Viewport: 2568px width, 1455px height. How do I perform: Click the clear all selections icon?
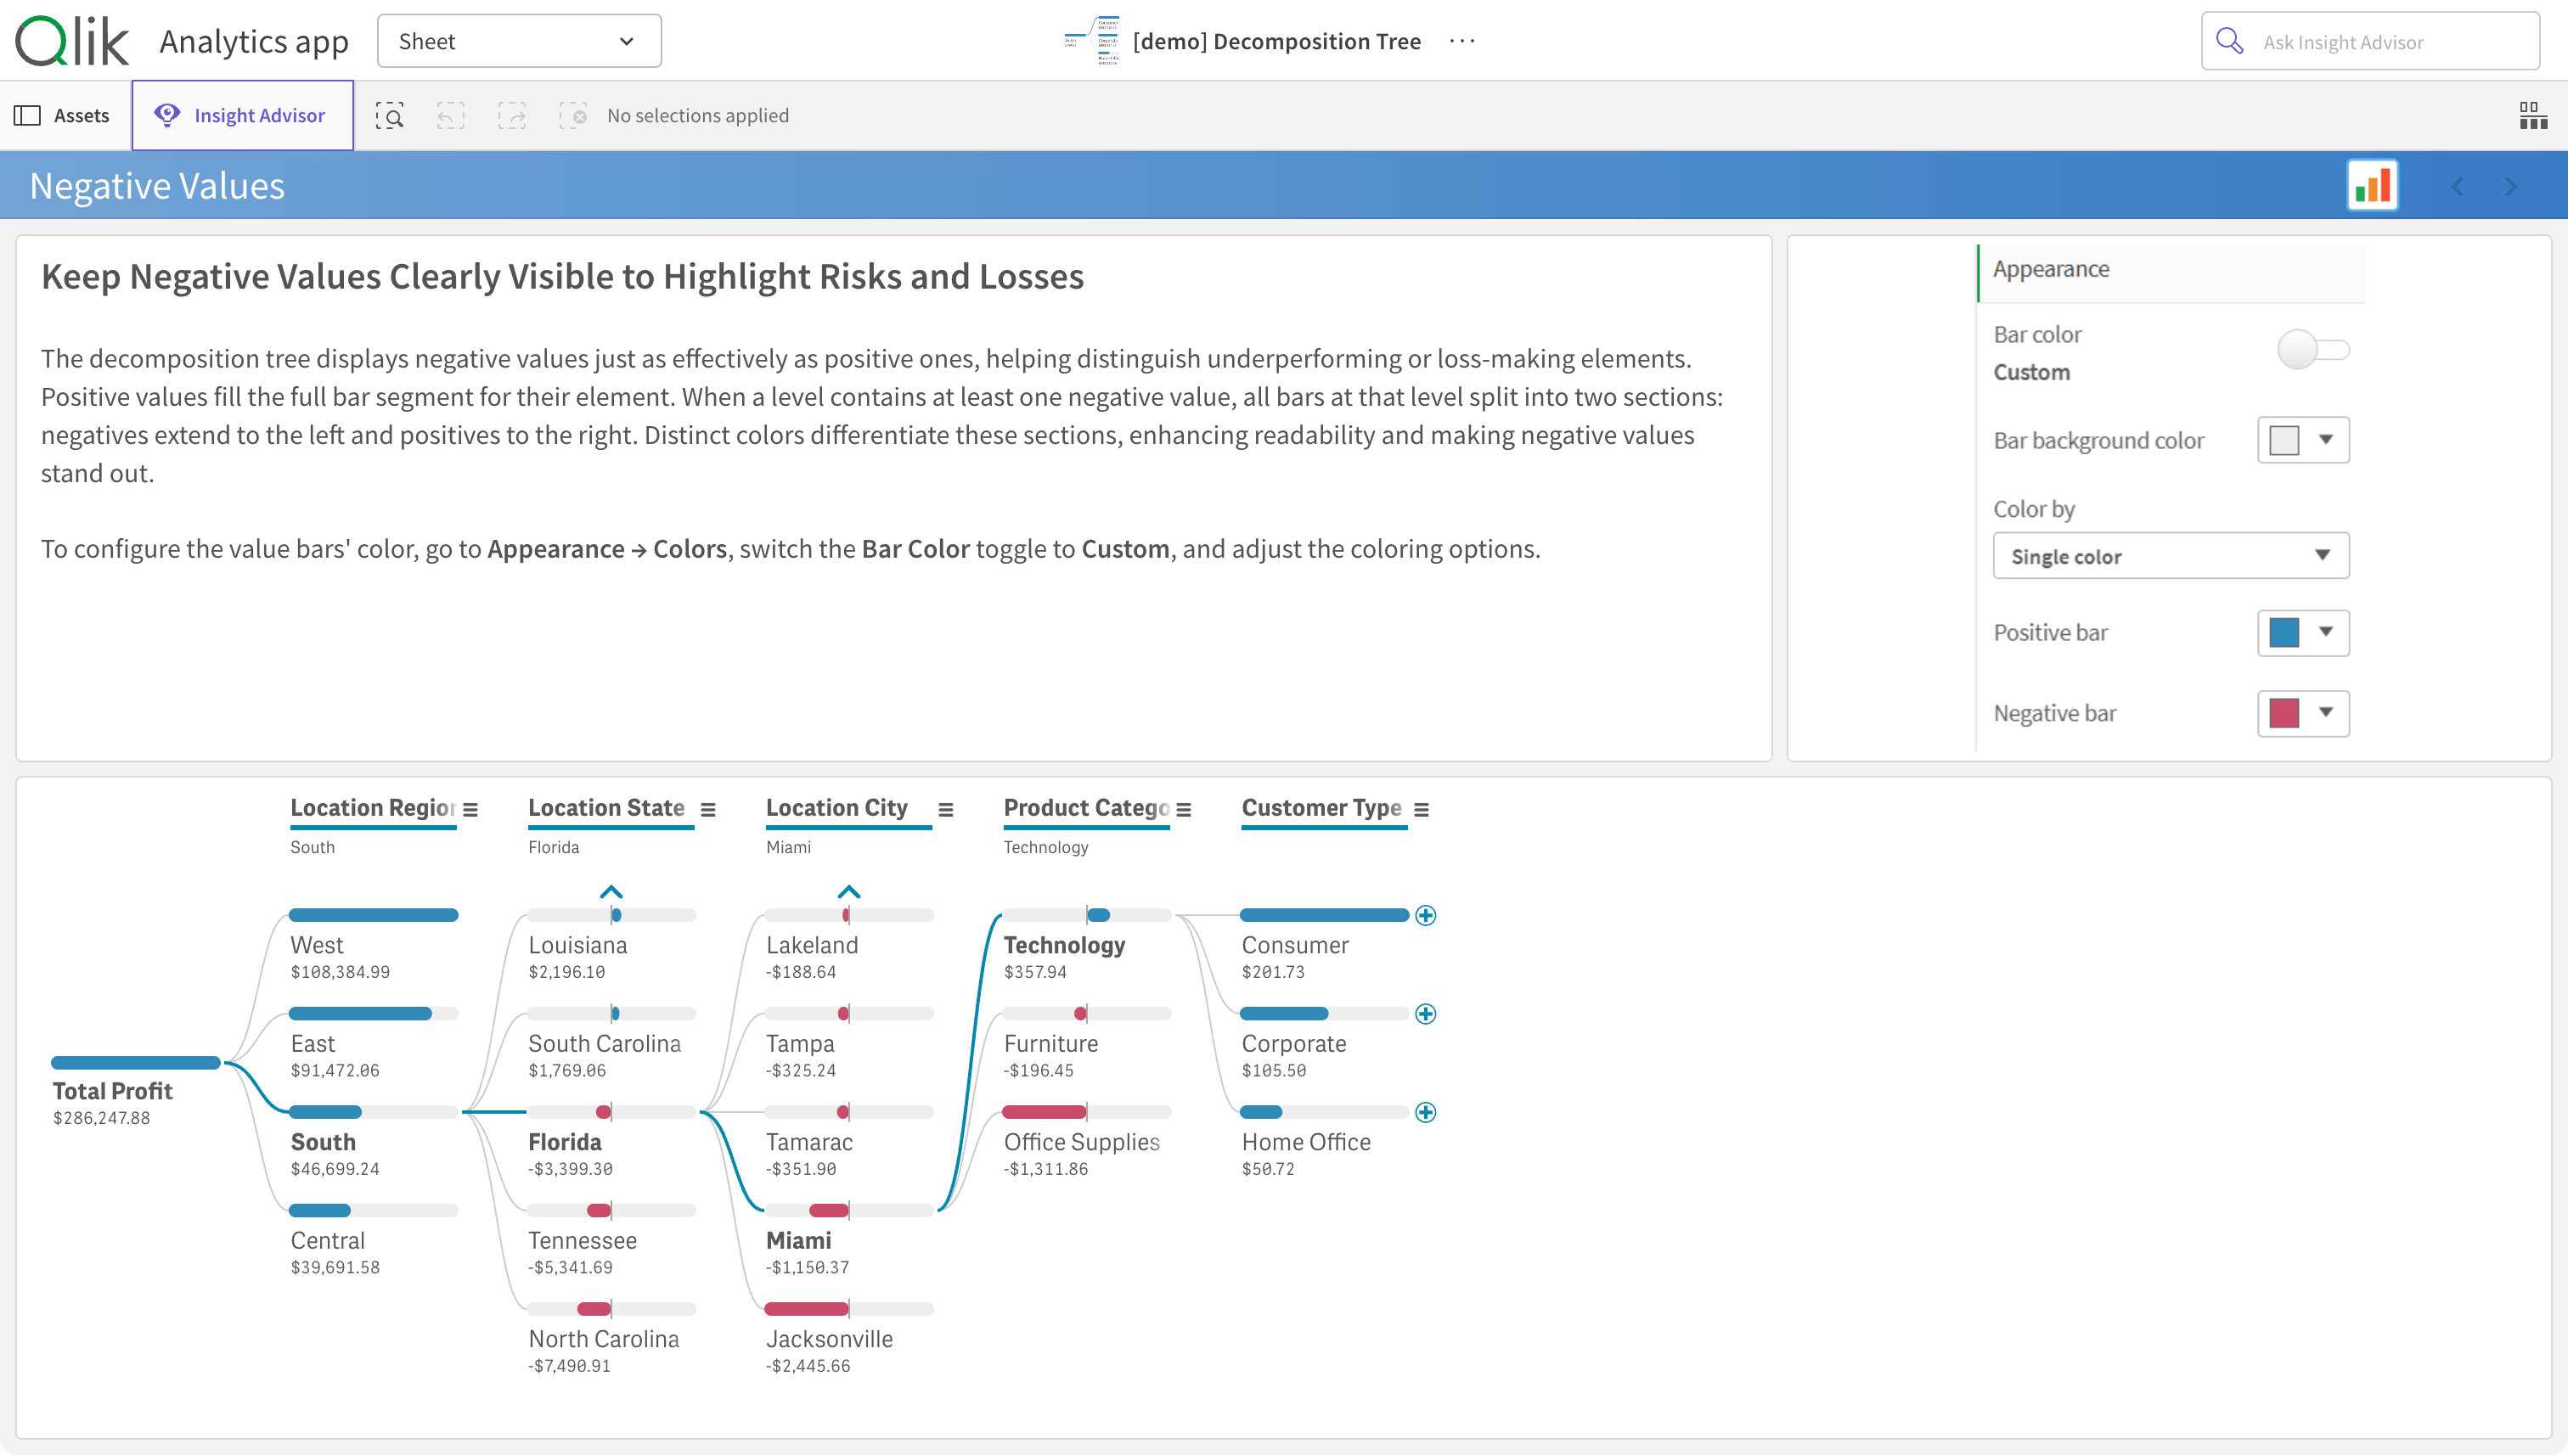point(572,116)
